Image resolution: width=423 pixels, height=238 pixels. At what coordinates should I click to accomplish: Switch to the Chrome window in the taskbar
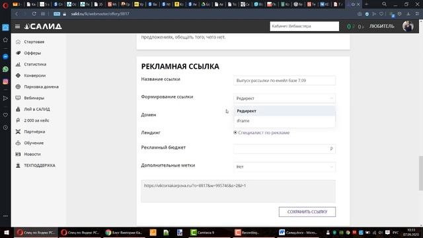tap(124, 232)
